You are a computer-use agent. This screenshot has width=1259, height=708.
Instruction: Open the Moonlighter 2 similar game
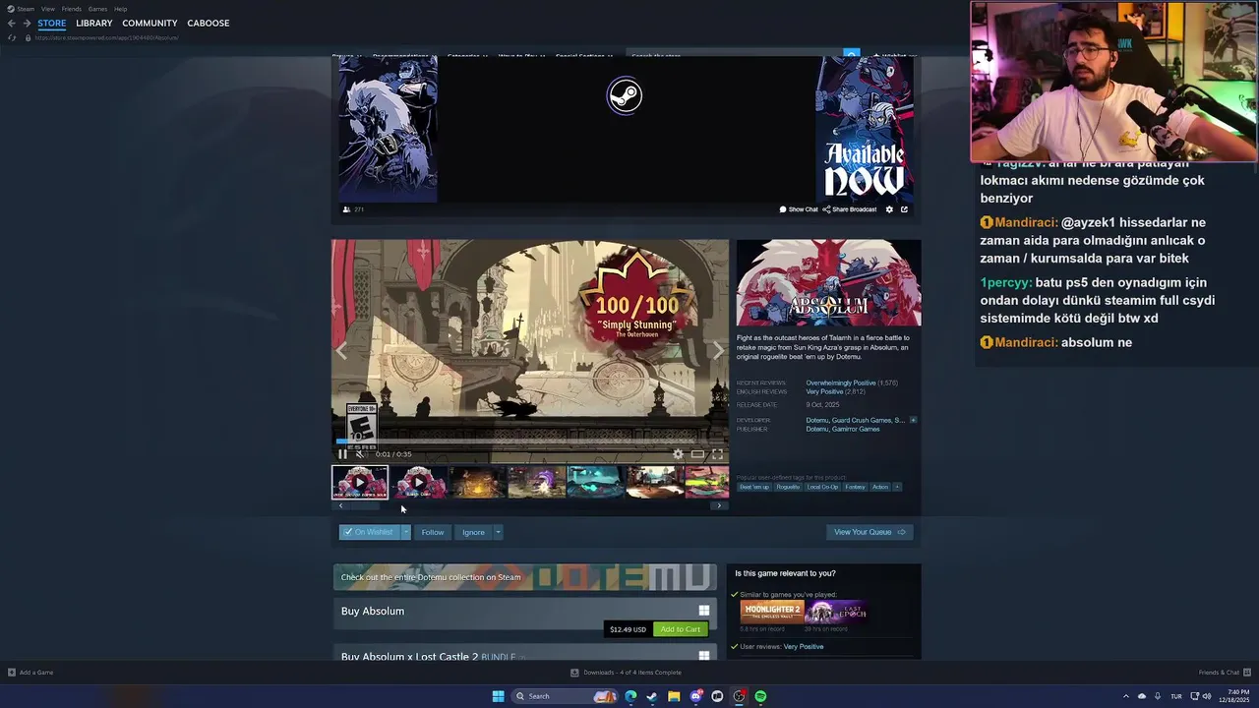point(771,612)
